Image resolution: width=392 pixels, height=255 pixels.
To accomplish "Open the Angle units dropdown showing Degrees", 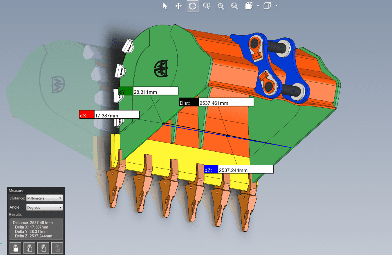I will [x=44, y=207].
